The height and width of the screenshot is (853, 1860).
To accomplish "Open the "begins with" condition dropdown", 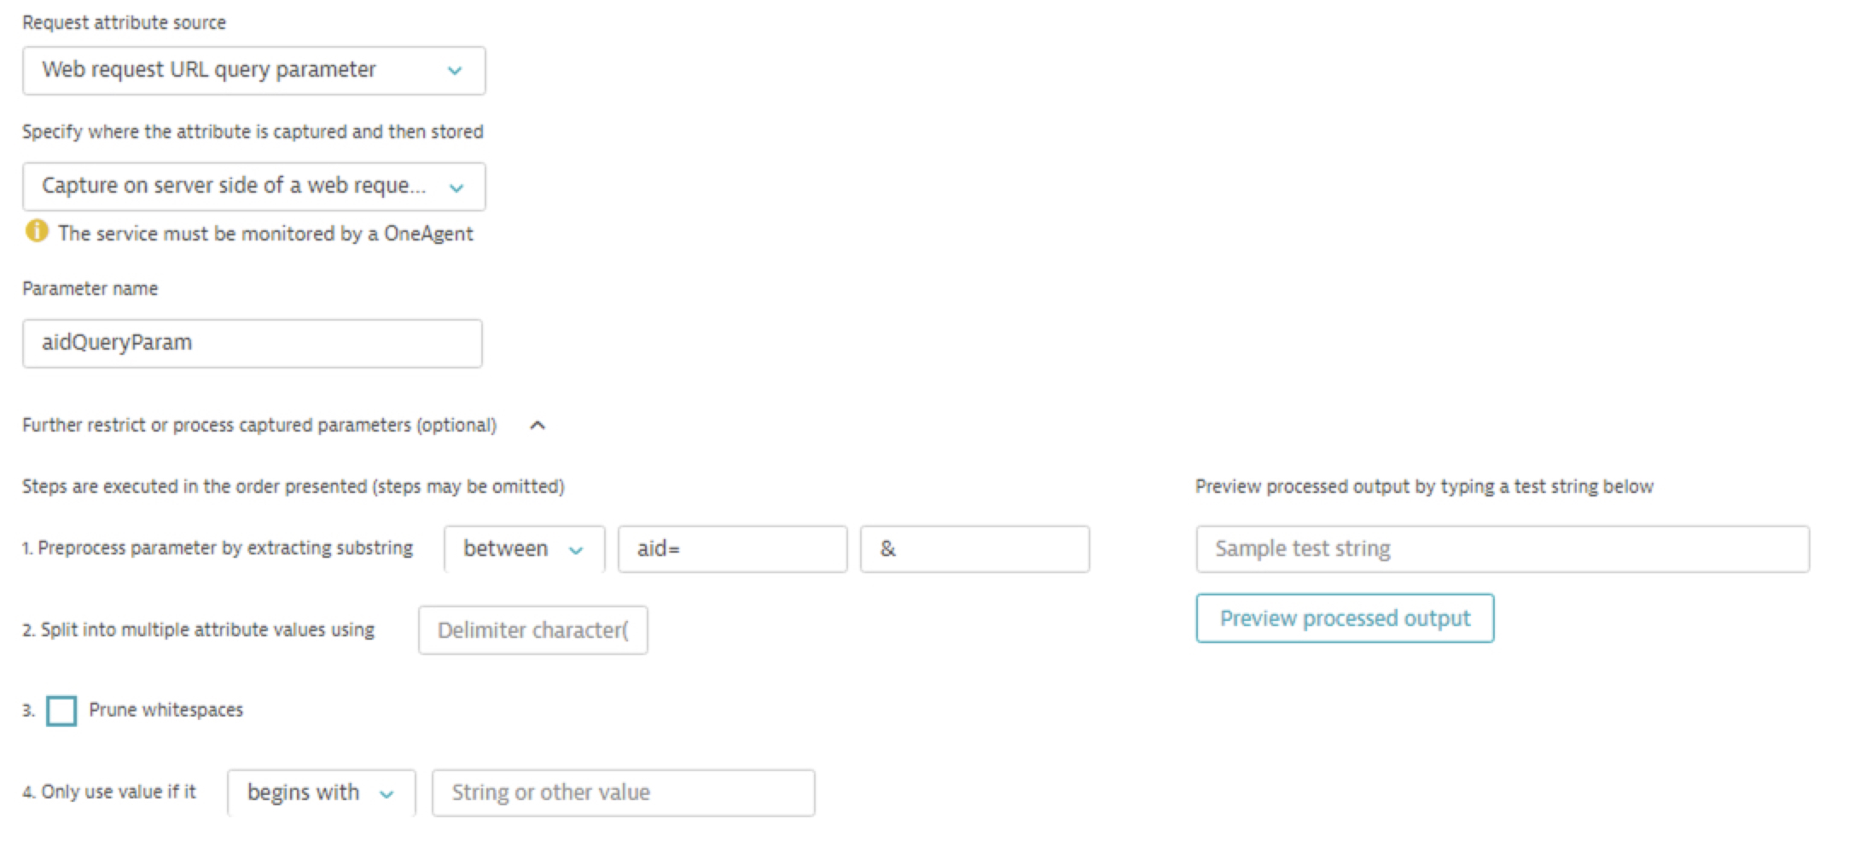I will coord(321,792).
